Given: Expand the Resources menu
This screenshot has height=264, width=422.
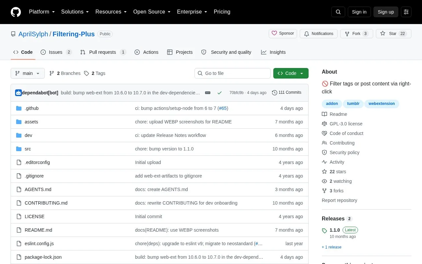Looking at the screenshot, I should click(111, 12).
